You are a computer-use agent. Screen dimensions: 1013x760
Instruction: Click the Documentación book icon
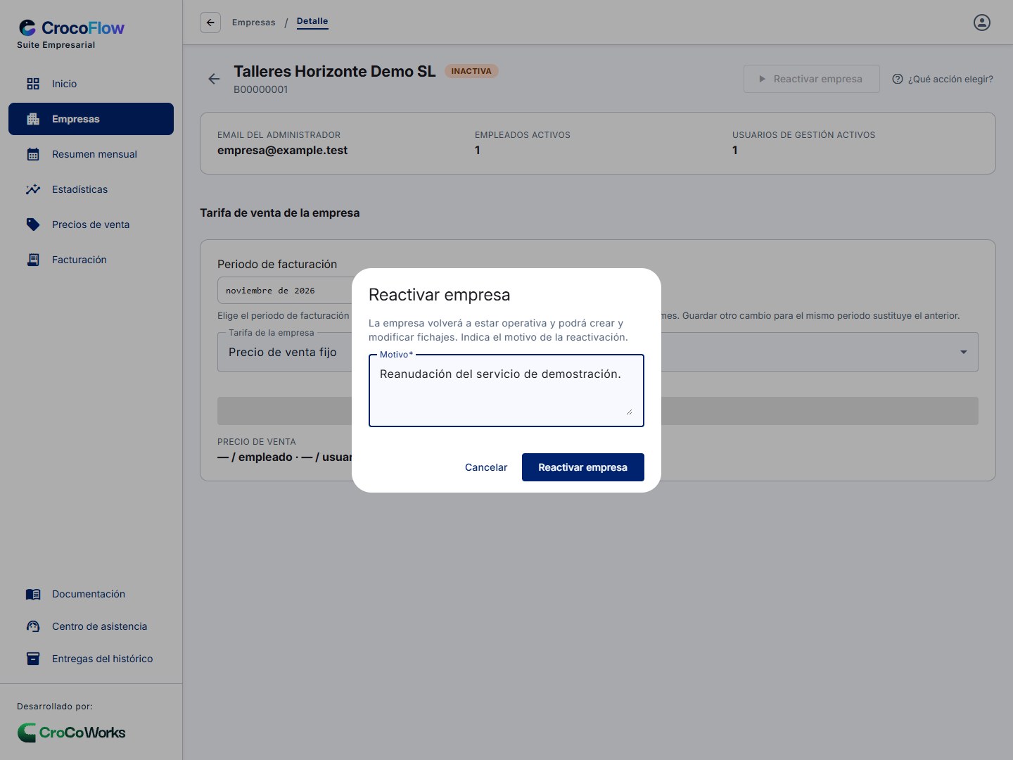point(33,594)
